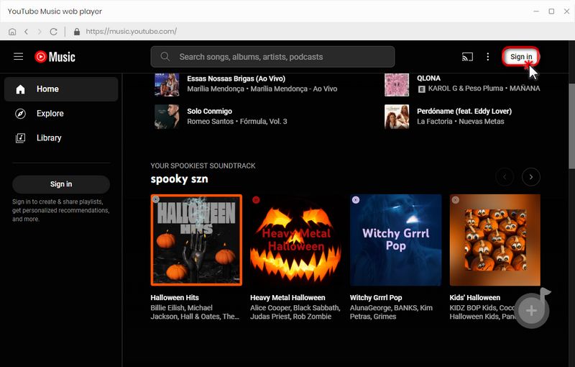Viewport: 575px width, 367px height.
Task: Open Explore in the sidebar
Action: [x=61, y=114]
